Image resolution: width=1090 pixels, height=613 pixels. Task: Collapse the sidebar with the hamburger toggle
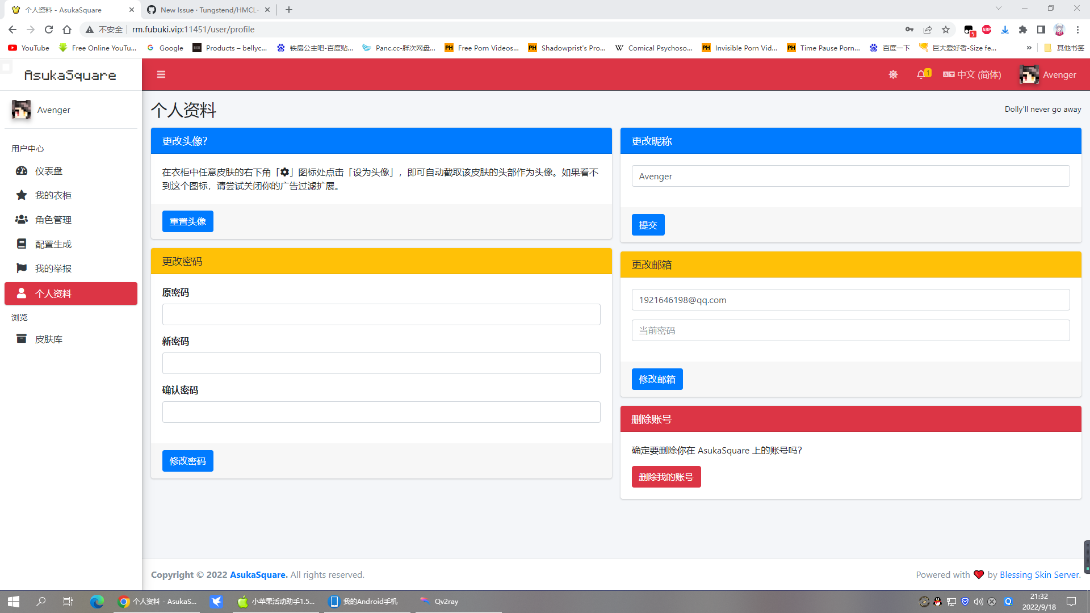[x=161, y=74]
